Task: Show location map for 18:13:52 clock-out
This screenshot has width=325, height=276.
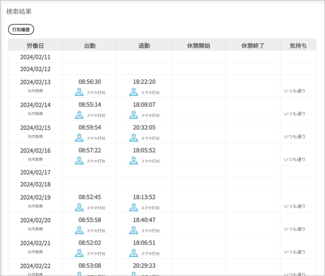Action: (x=133, y=207)
